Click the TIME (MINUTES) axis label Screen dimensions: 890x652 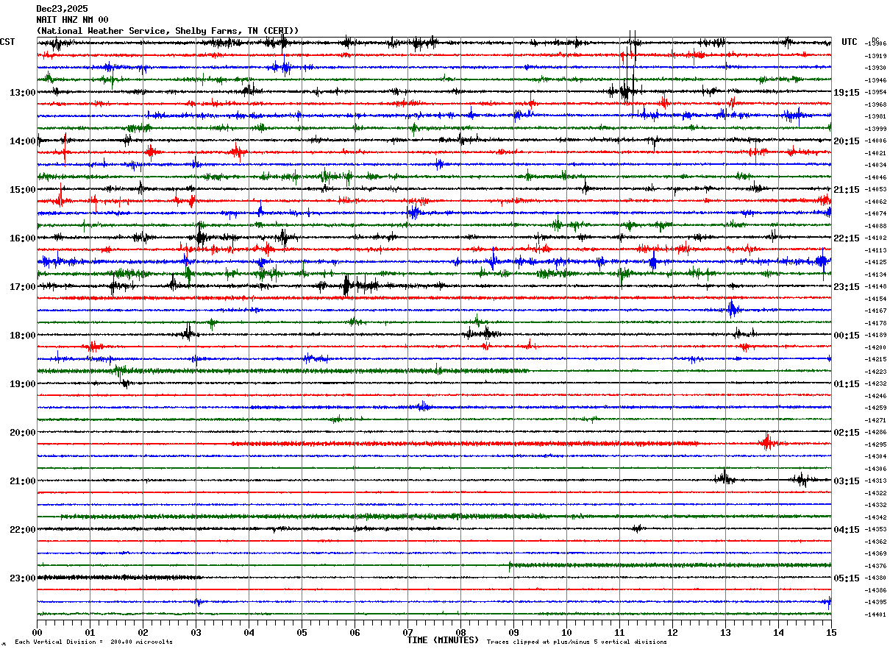443,640
